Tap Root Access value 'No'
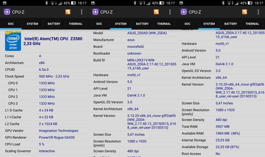The height and width of the screenshot is (157, 265). (218, 154)
